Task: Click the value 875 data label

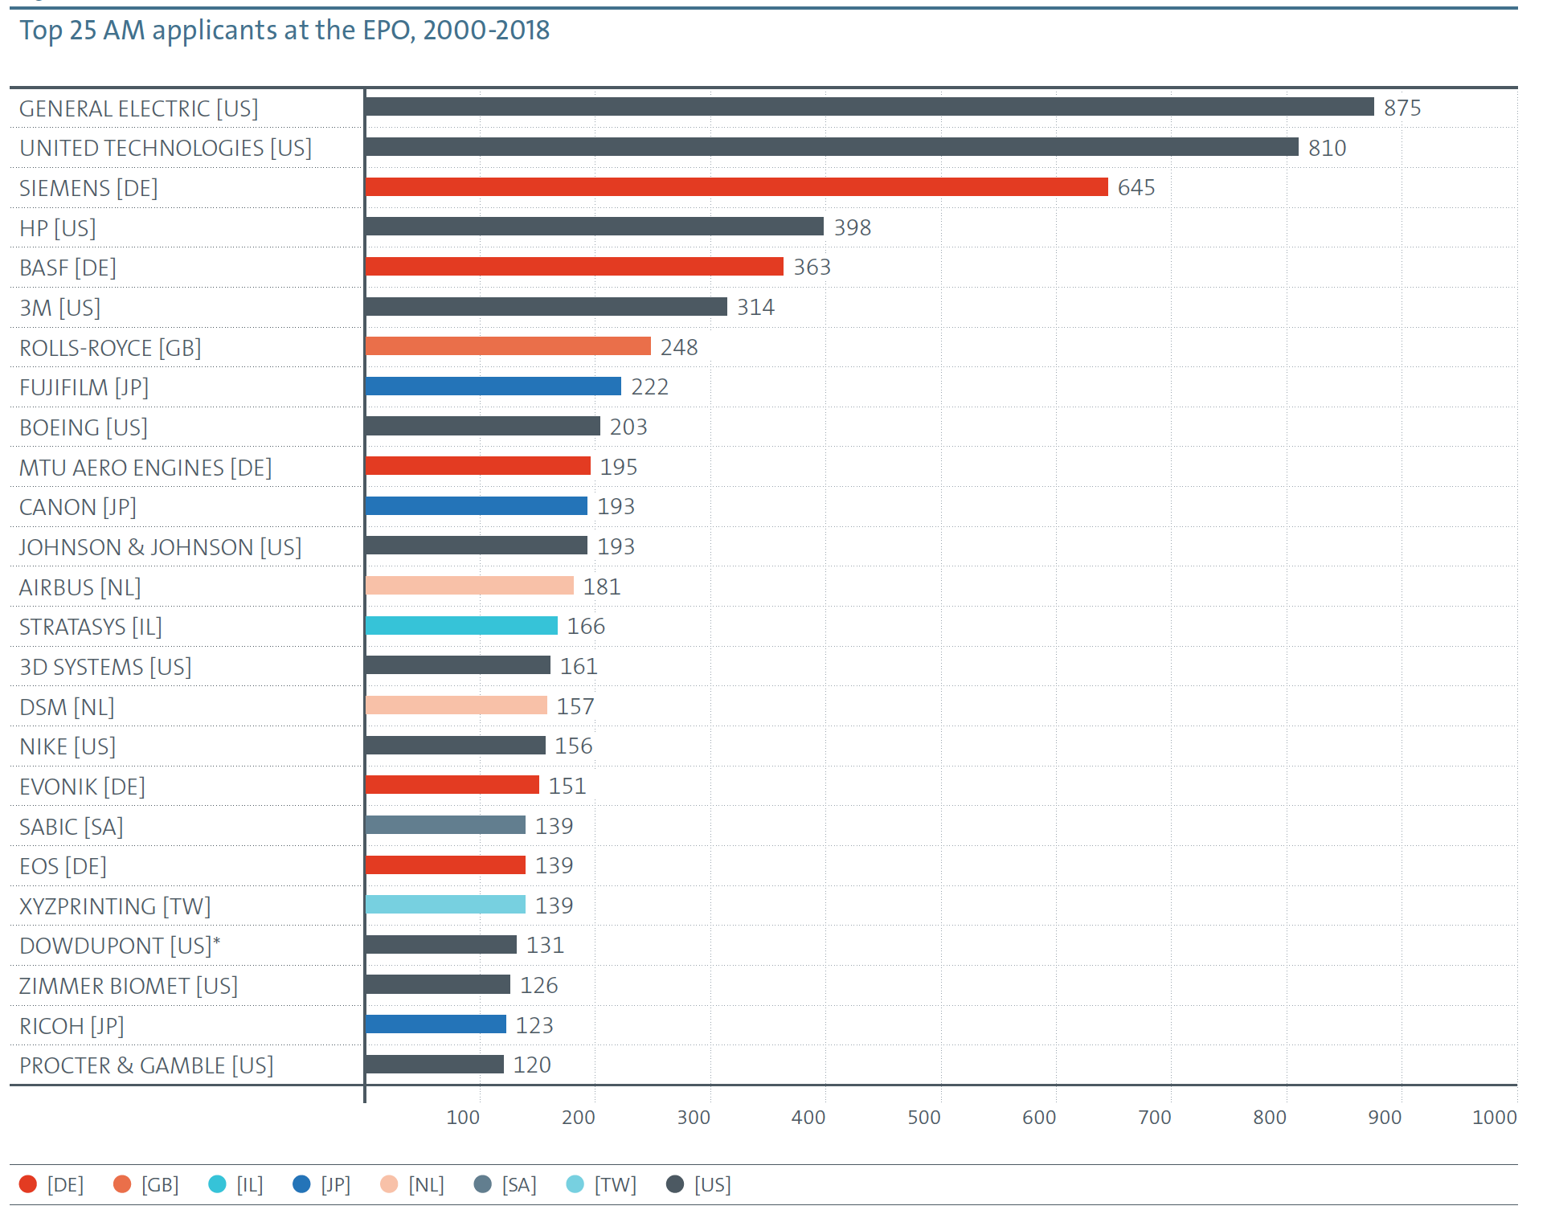Action: [1402, 108]
